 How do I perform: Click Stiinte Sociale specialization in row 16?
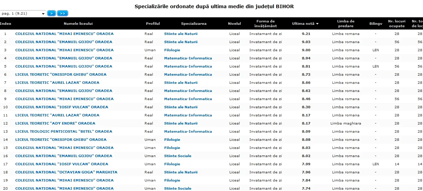178,156
